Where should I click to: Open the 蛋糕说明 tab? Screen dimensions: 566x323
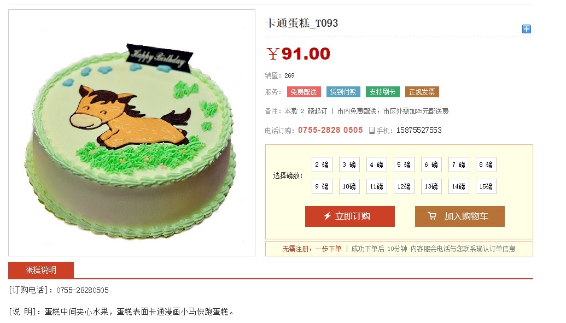coord(41,270)
